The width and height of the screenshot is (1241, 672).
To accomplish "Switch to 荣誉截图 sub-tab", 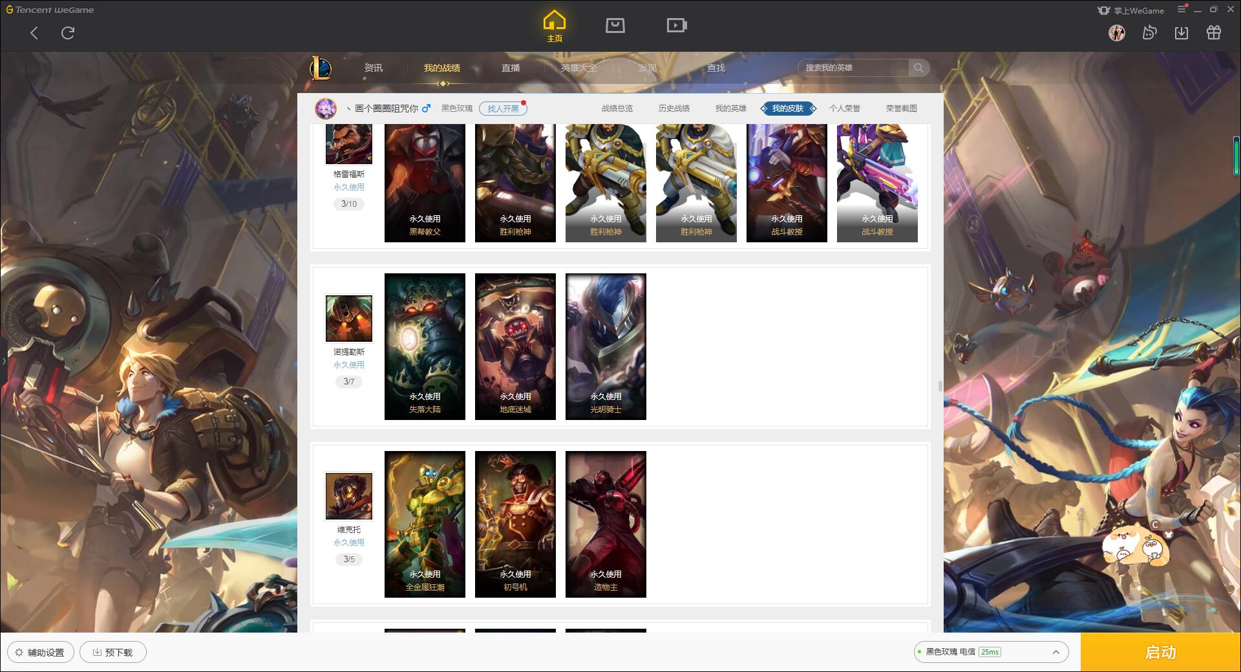I will 902,109.
